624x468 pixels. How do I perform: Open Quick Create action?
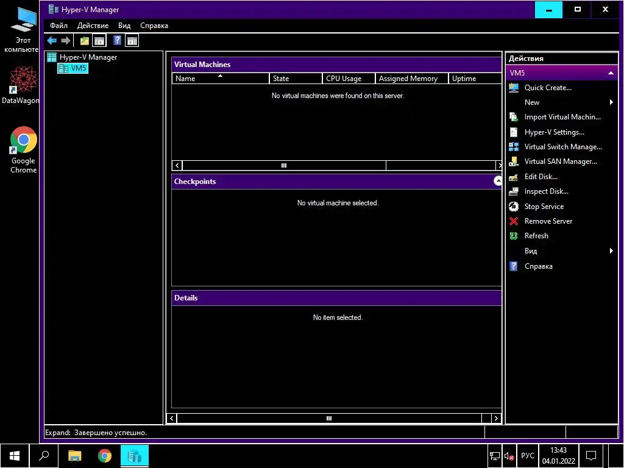click(548, 88)
